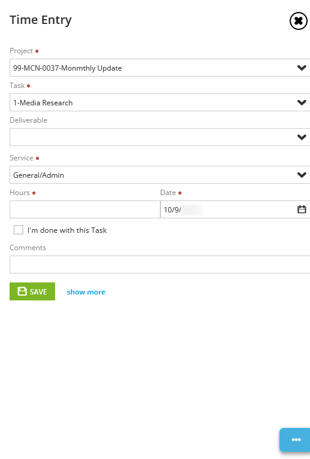This screenshot has height=459, width=310.
Task: Select the 99-MCN-0037-Monmthly Update project field
Action: 160,68
